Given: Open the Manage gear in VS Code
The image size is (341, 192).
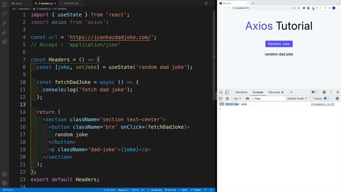Looking at the screenshot, I should 5,183.
